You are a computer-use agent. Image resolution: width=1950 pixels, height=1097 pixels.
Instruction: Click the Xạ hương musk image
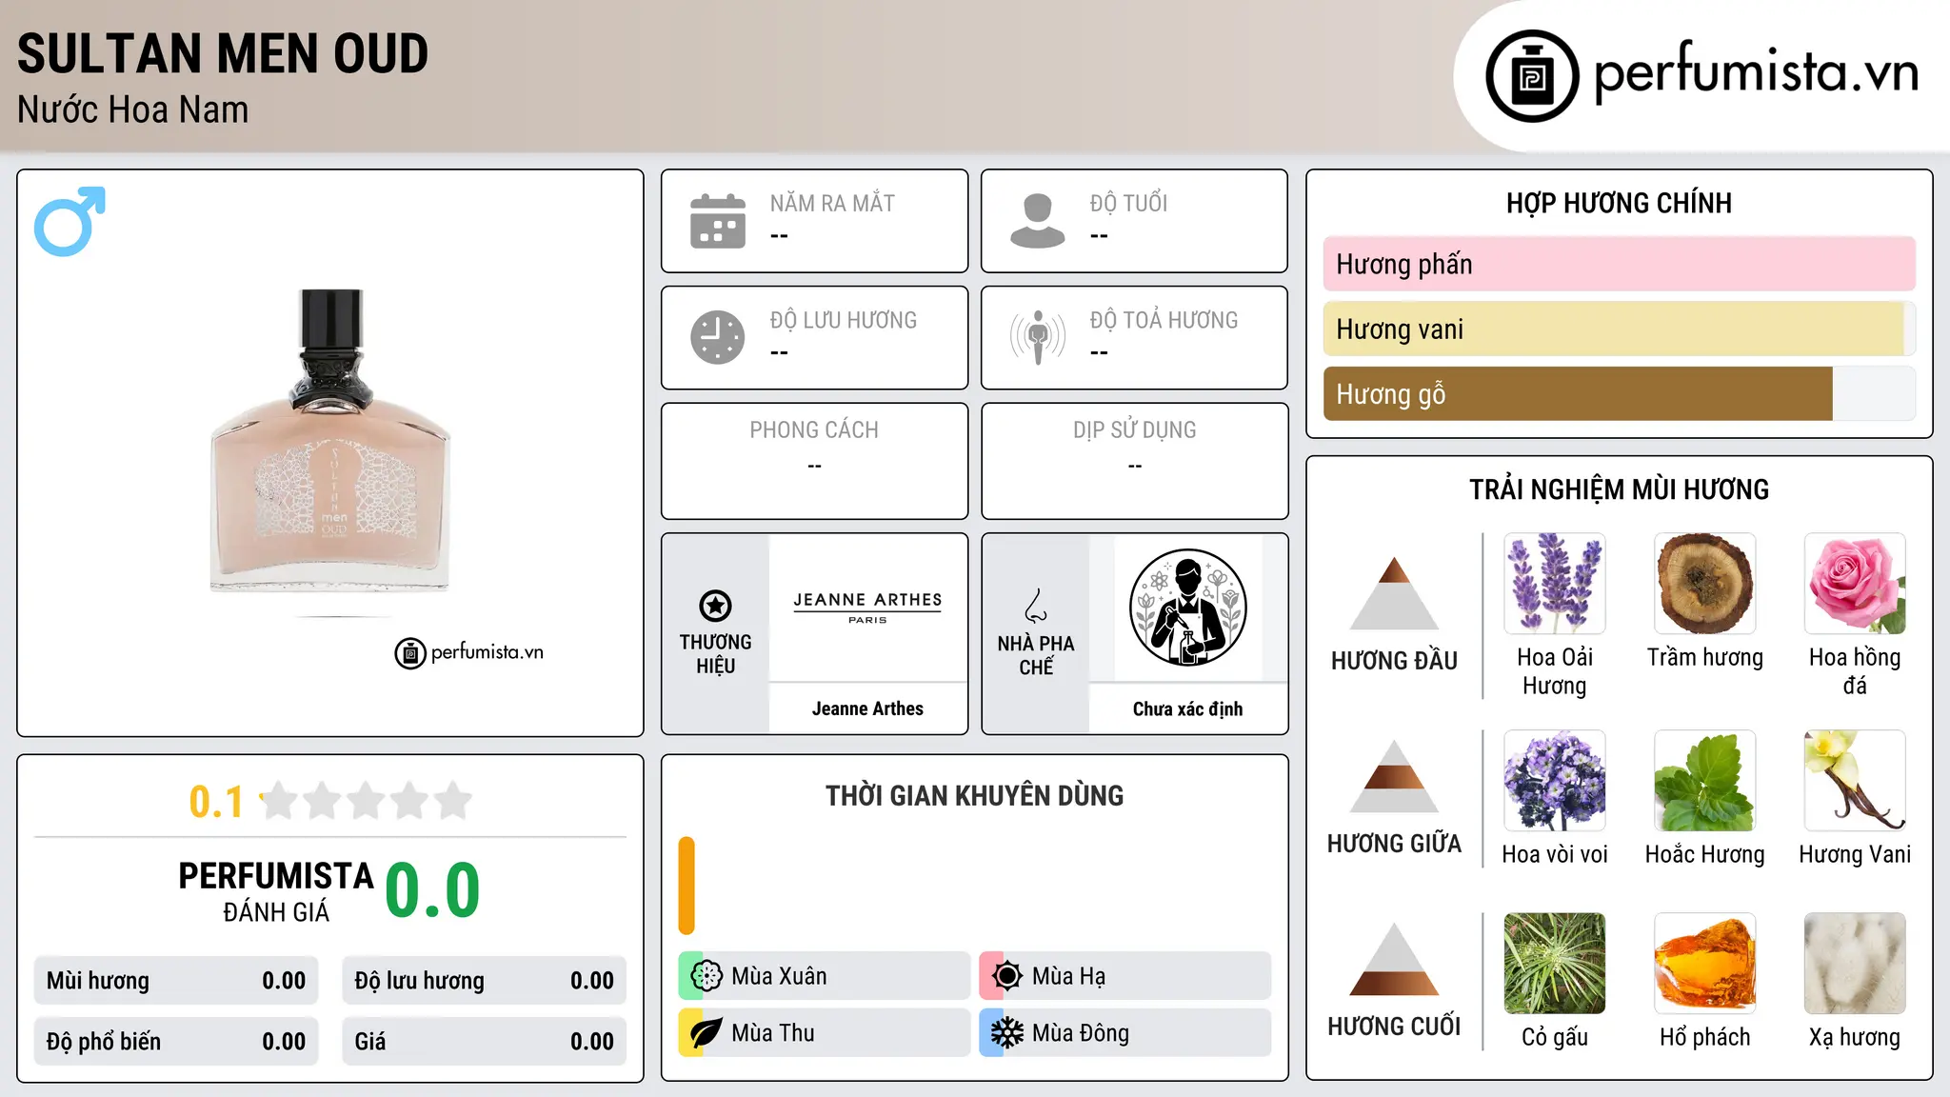[1855, 964]
